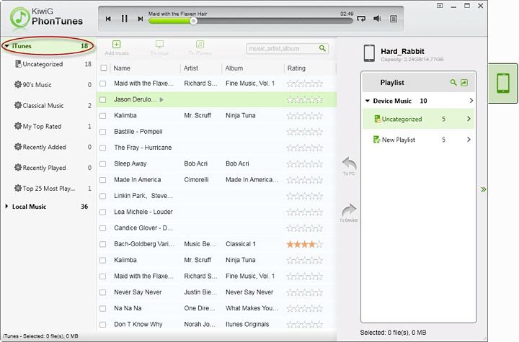Check the Made In America checkbox
Image resolution: width=519 pixels, height=342 pixels.
[103, 180]
